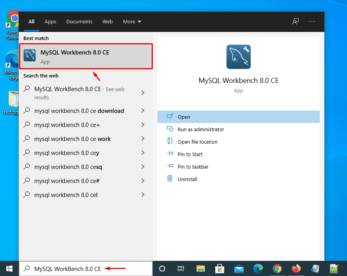The width and height of the screenshot is (347, 276).
Task: Launch File Explorer from the taskbar
Action: click(200, 269)
